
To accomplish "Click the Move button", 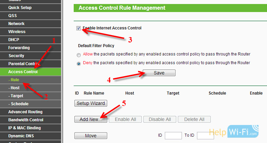I will pyautogui.click(x=91, y=136).
